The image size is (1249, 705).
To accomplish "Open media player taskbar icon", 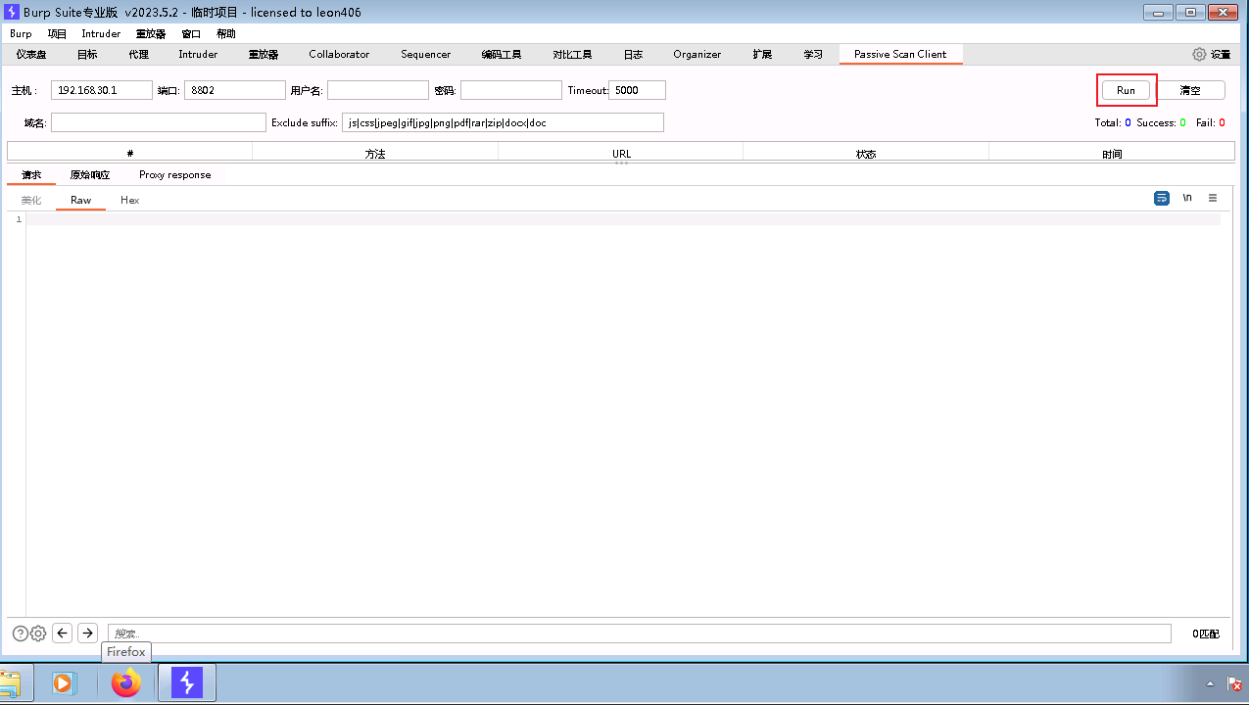I will pyautogui.click(x=64, y=682).
